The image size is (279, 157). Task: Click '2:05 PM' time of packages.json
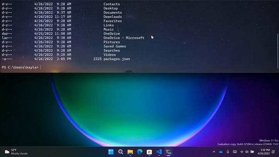64,59
